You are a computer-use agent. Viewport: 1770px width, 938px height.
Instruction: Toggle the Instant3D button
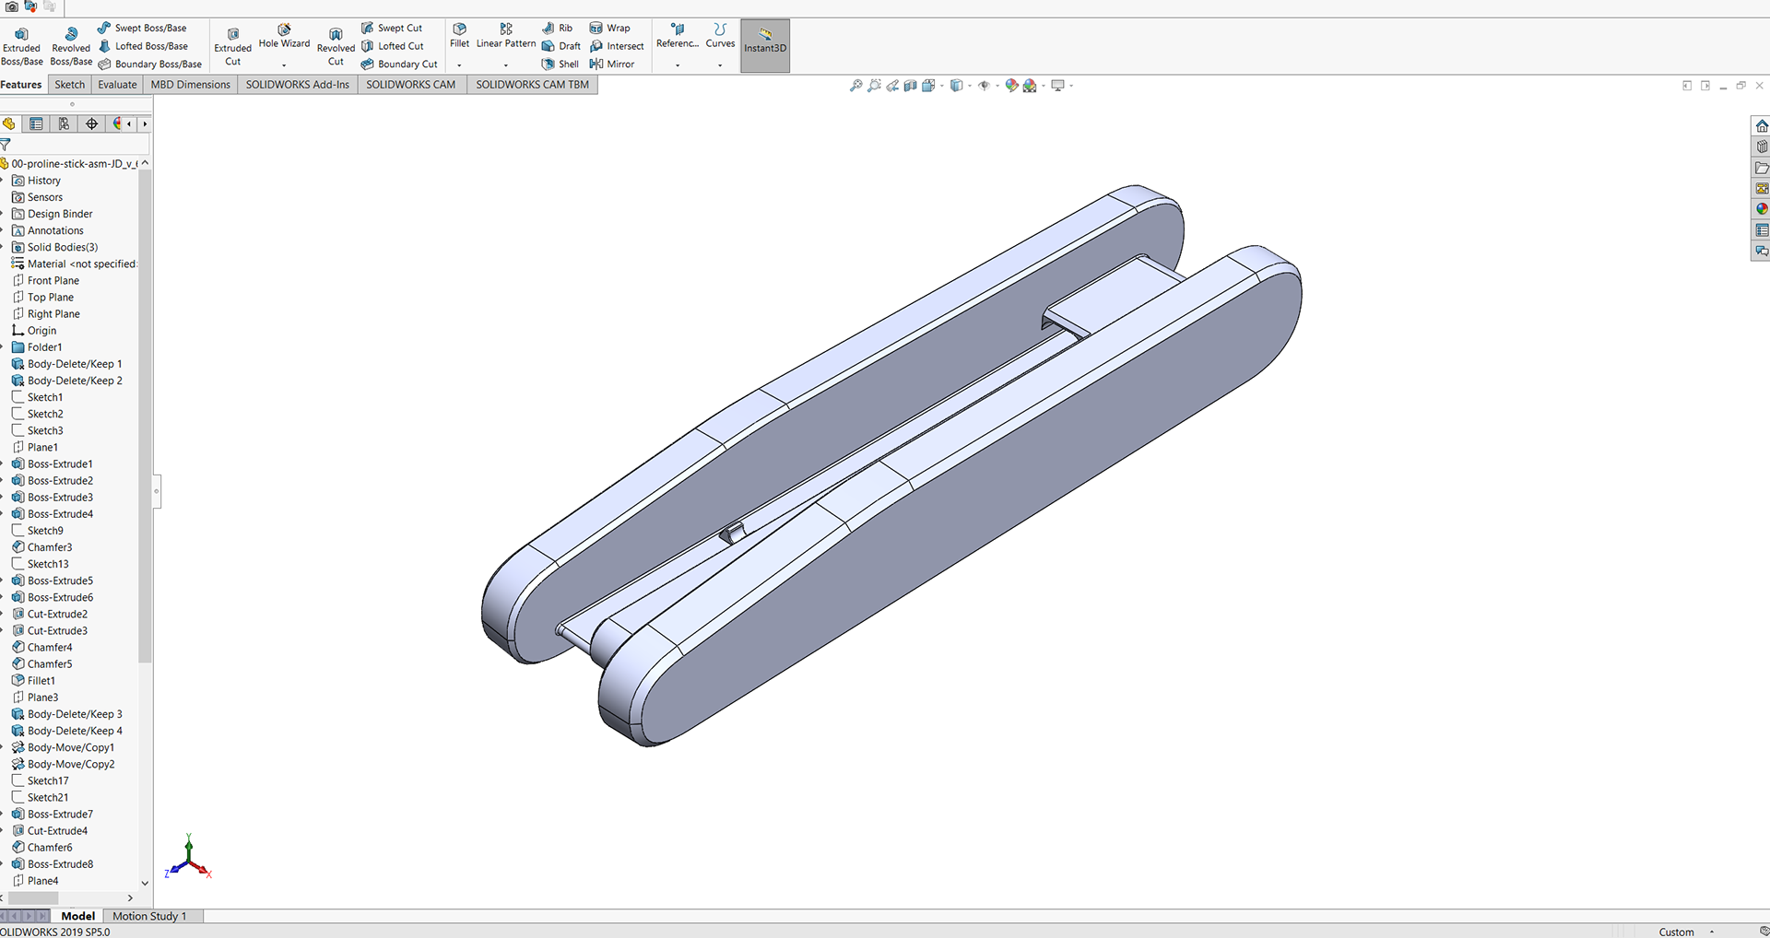(x=765, y=45)
